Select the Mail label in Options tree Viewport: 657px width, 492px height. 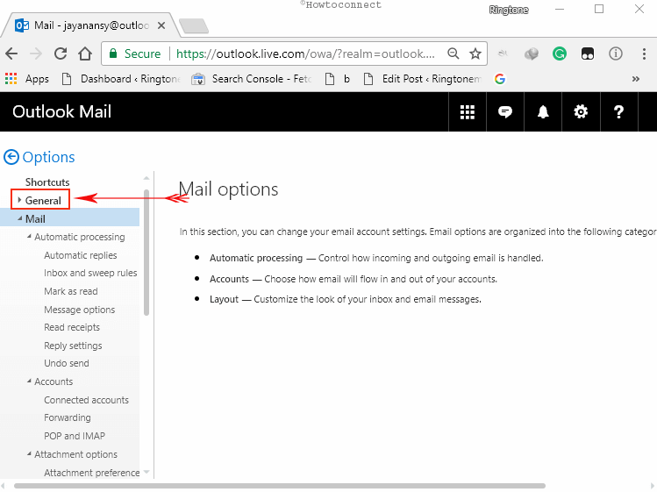coord(35,219)
